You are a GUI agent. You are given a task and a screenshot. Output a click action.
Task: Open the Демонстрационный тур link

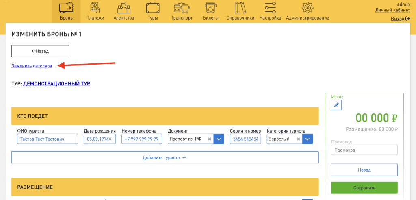[x=56, y=84]
